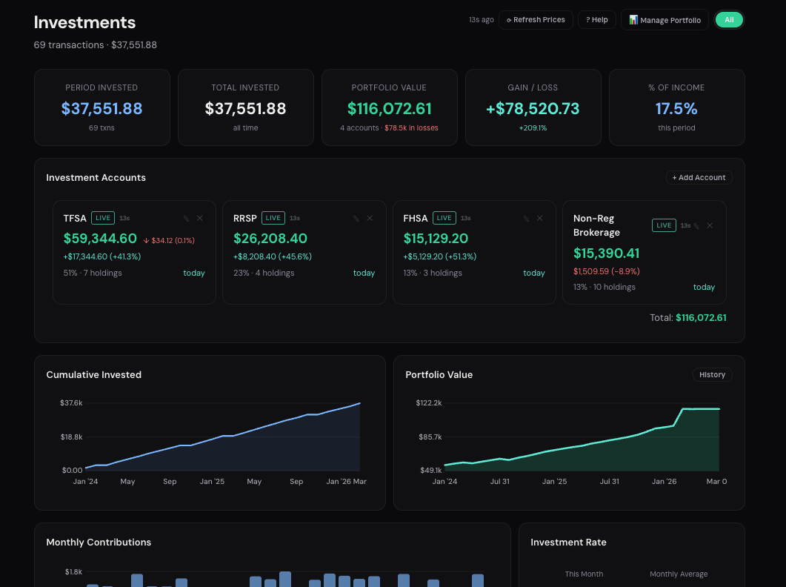Click the Portfolio Value $116,072.61 figure in stats
Image resolution: width=786 pixels, height=587 pixels.
pos(389,108)
